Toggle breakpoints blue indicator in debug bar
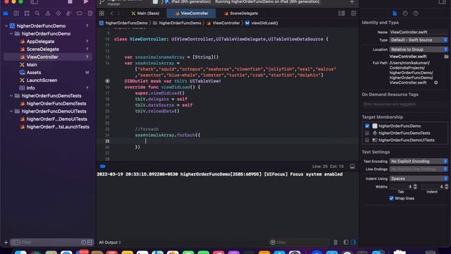Viewport: 451px width, 254px height. pos(103,167)
